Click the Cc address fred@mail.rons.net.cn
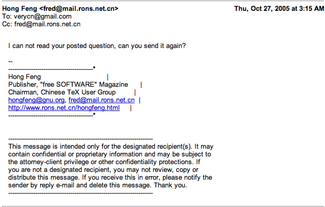 [47, 24]
